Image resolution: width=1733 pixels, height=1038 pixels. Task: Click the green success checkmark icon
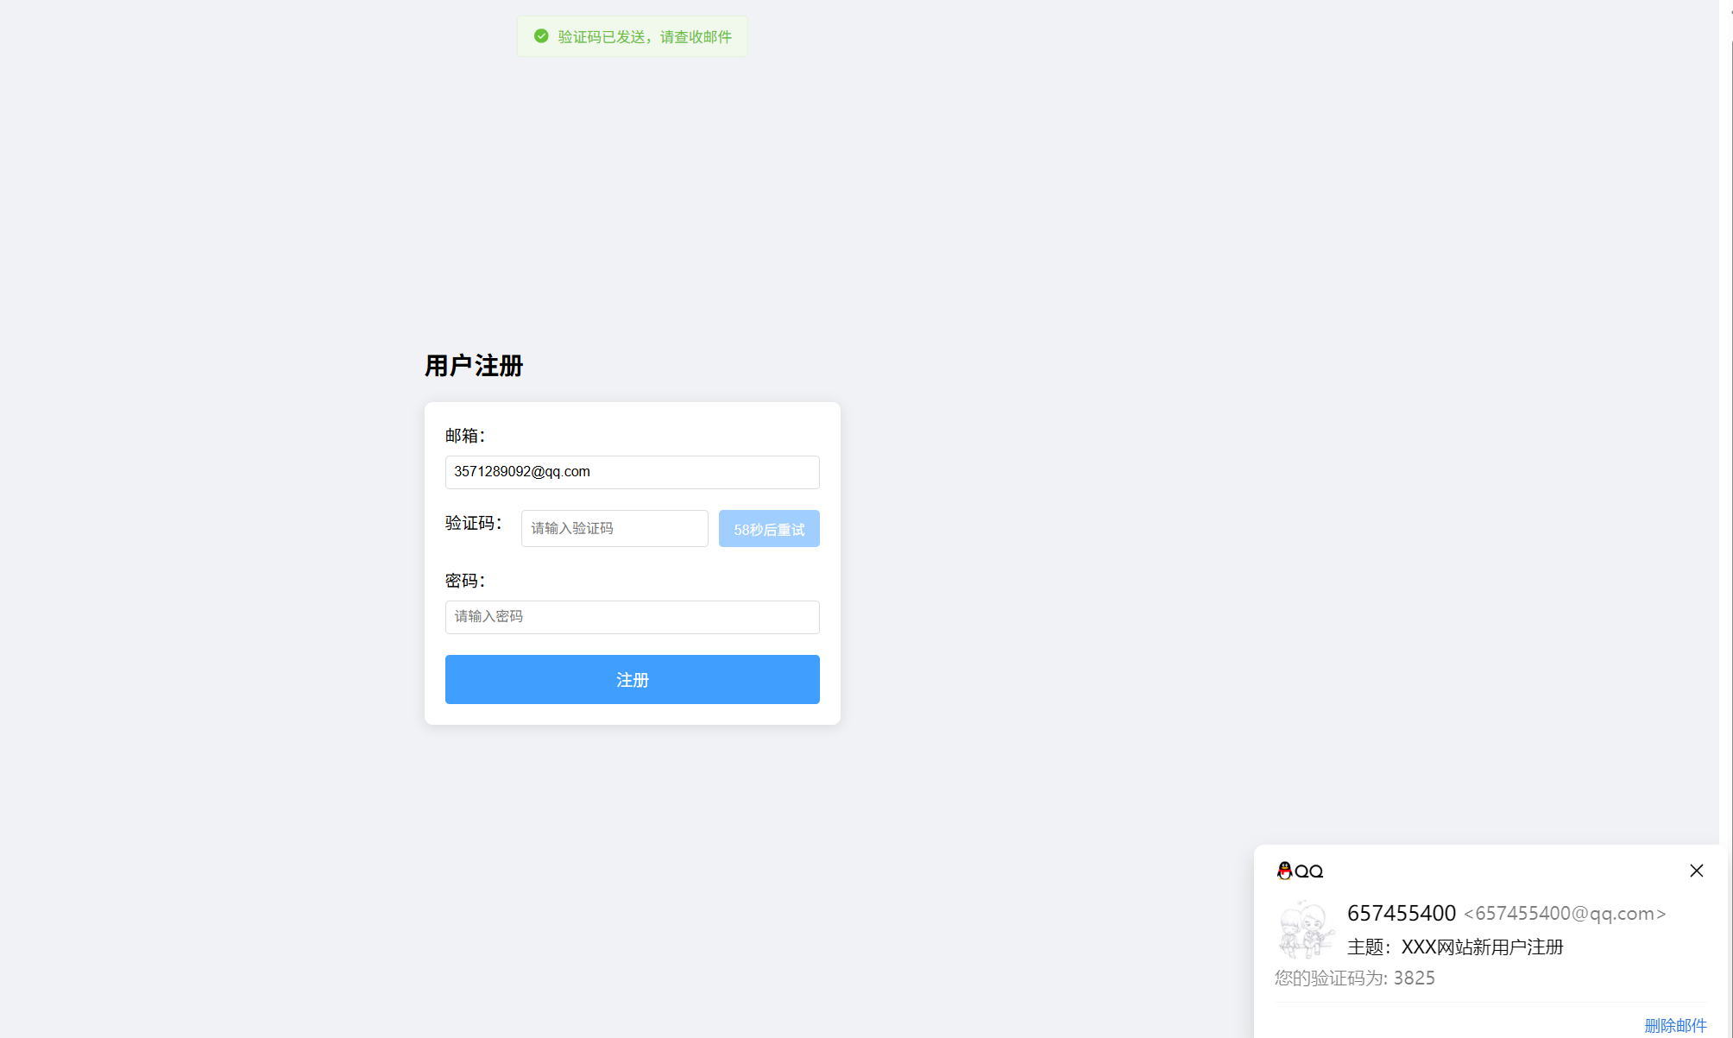point(541,36)
